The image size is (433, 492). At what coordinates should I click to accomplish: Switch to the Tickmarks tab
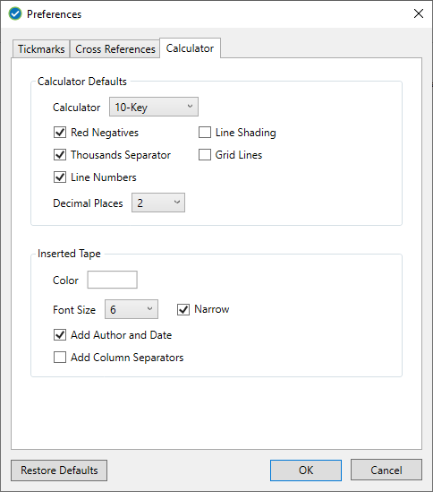[x=41, y=49]
